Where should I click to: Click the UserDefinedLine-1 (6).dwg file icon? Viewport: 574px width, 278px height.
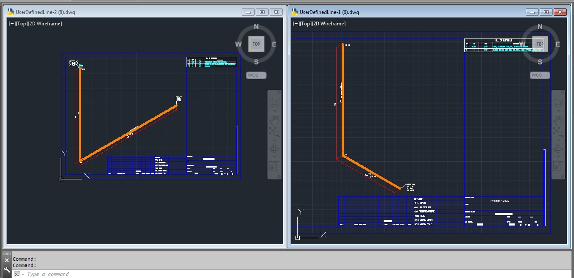[x=295, y=12]
